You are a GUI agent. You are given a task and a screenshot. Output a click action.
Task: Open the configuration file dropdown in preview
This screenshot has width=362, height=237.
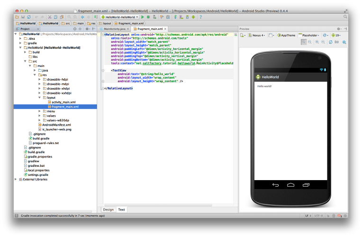click(x=243, y=36)
